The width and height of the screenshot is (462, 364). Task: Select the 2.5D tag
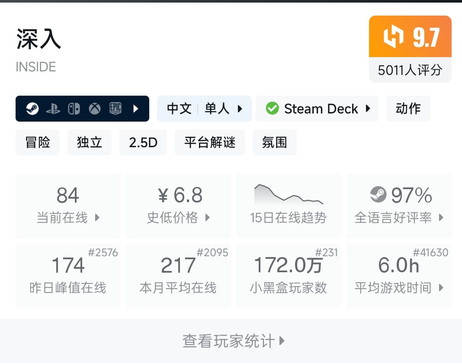pos(143,142)
